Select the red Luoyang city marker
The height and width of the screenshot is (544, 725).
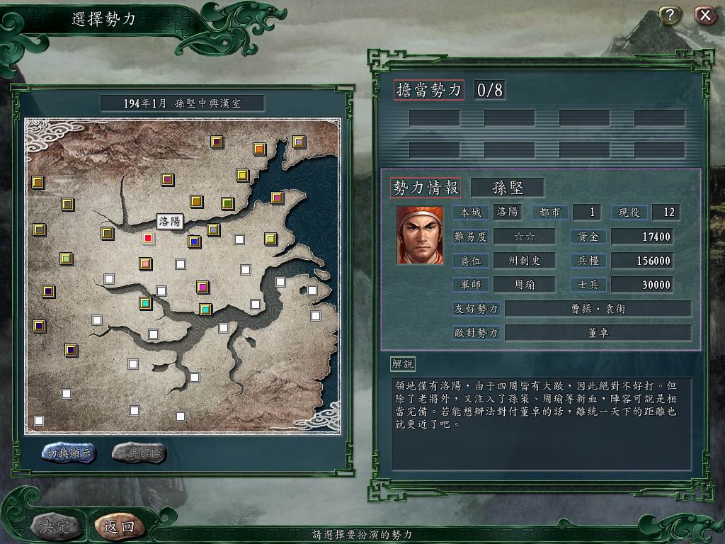(x=148, y=238)
